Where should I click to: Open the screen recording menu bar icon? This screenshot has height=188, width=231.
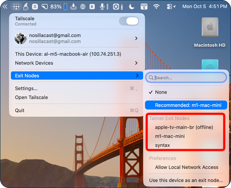(x=118, y=7)
